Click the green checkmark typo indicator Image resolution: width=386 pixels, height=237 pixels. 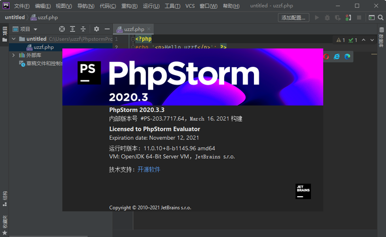[353, 40]
